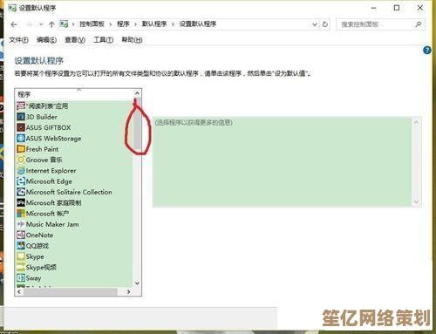Select the Fresh Paint icon
436x334 pixels.
(x=21, y=149)
